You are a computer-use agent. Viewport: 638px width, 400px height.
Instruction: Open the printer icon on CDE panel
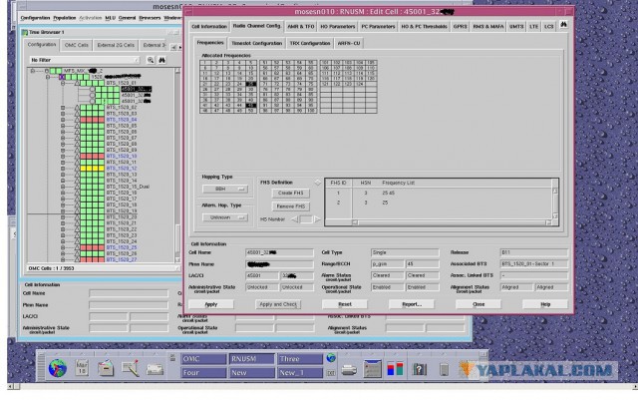click(x=349, y=370)
